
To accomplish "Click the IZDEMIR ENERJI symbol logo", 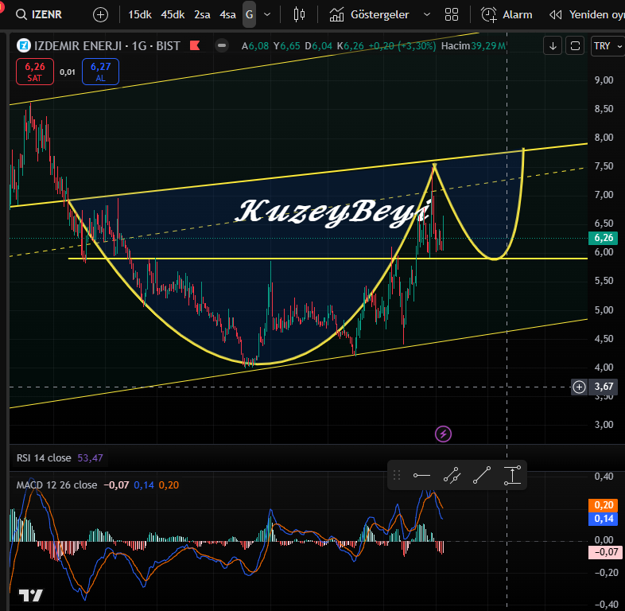I will [24, 46].
